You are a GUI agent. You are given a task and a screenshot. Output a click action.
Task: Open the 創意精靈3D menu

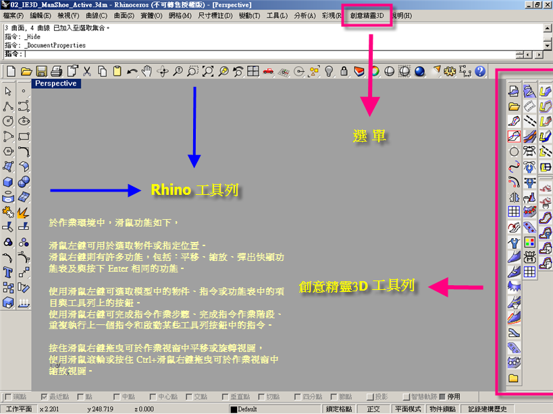coord(367,16)
